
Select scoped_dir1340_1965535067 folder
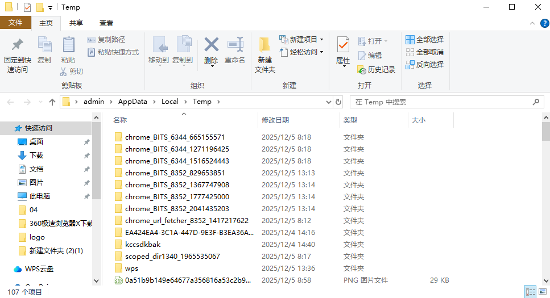point(172,257)
